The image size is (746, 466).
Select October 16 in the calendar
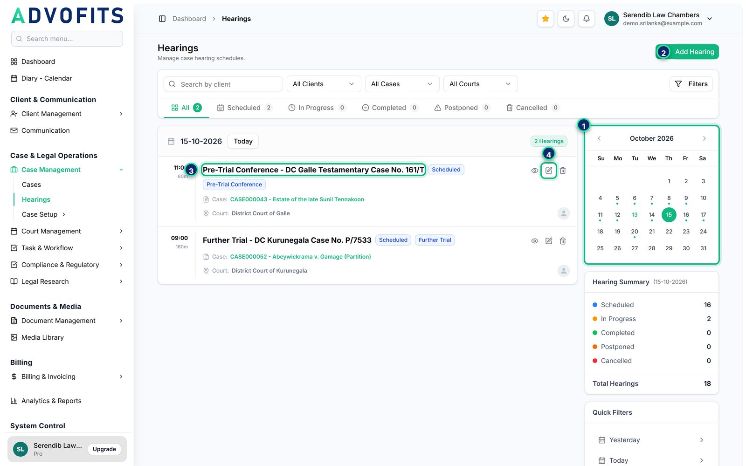[x=686, y=215]
